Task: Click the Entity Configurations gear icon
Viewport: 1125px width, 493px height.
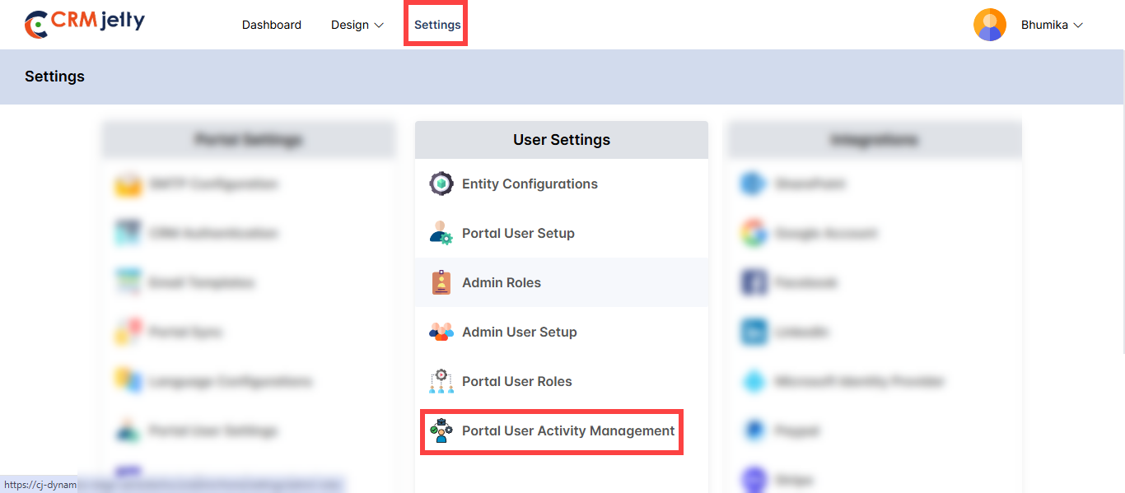Action: 441,184
